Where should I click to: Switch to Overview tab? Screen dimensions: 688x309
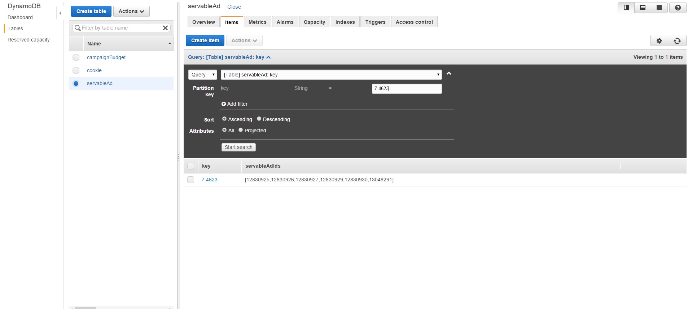click(203, 22)
